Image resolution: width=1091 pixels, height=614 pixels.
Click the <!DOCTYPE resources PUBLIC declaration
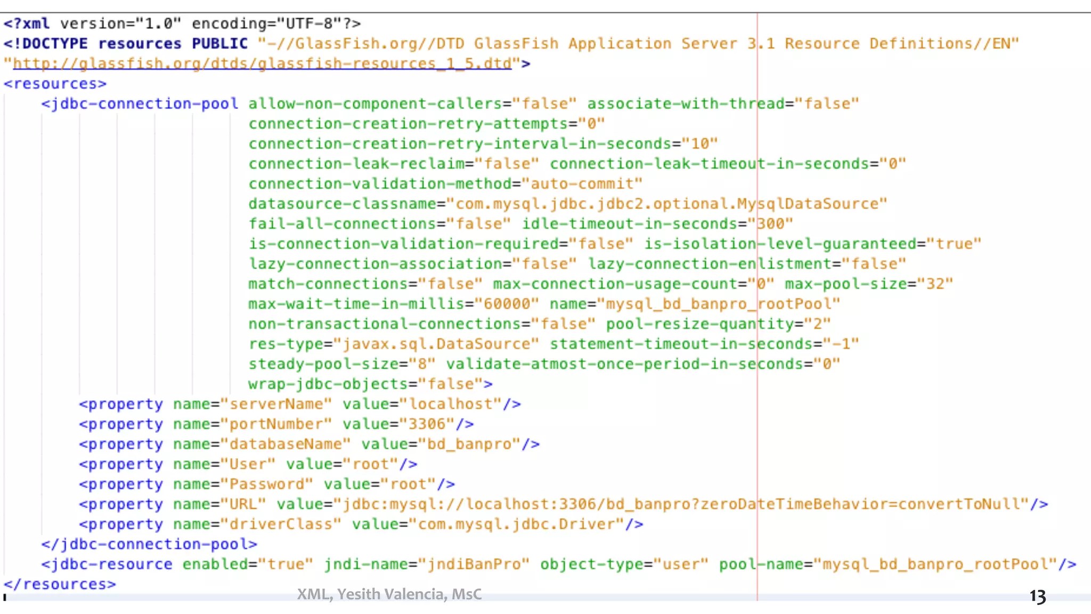pyautogui.click(x=126, y=44)
